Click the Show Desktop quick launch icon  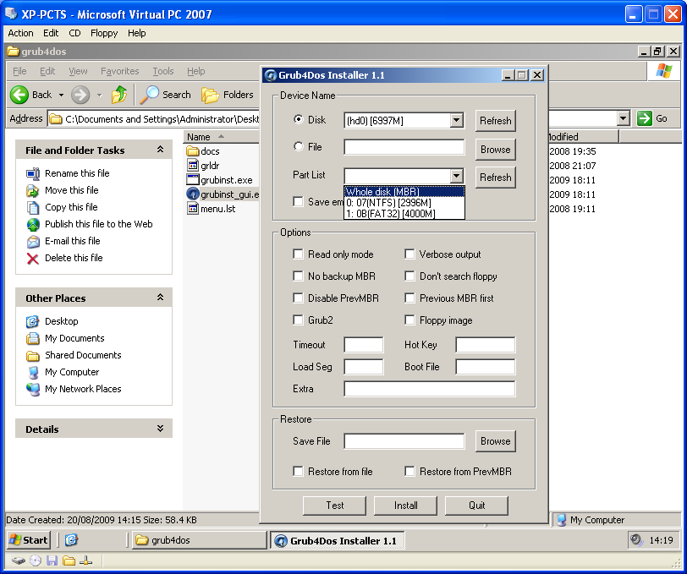click(x=71, y=540)
